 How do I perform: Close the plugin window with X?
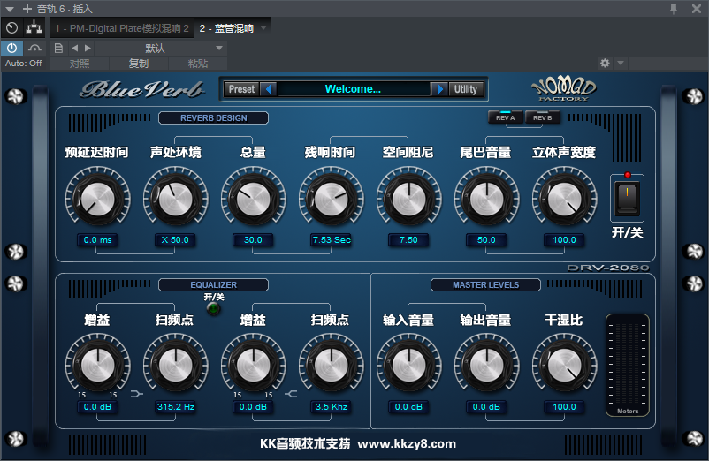pos(697,9)
